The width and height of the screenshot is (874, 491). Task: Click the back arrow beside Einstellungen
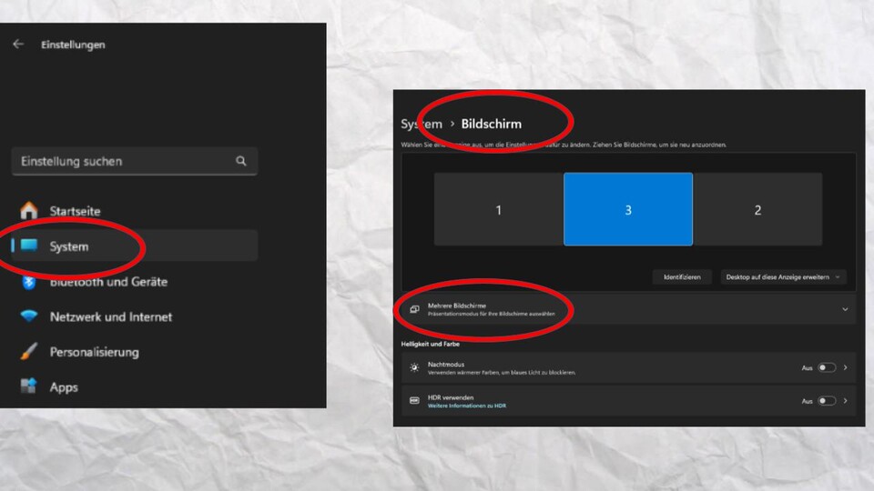point(18,44)
